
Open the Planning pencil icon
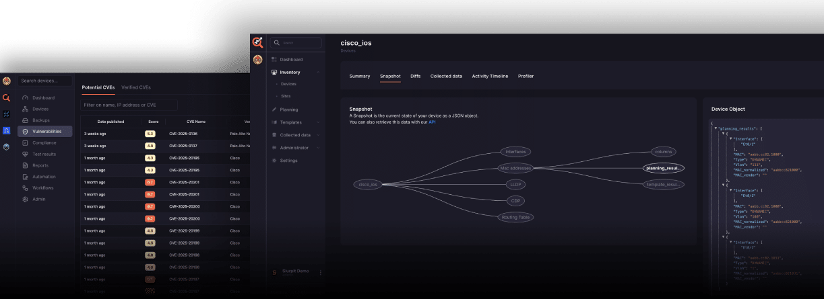tap(274, 110)
